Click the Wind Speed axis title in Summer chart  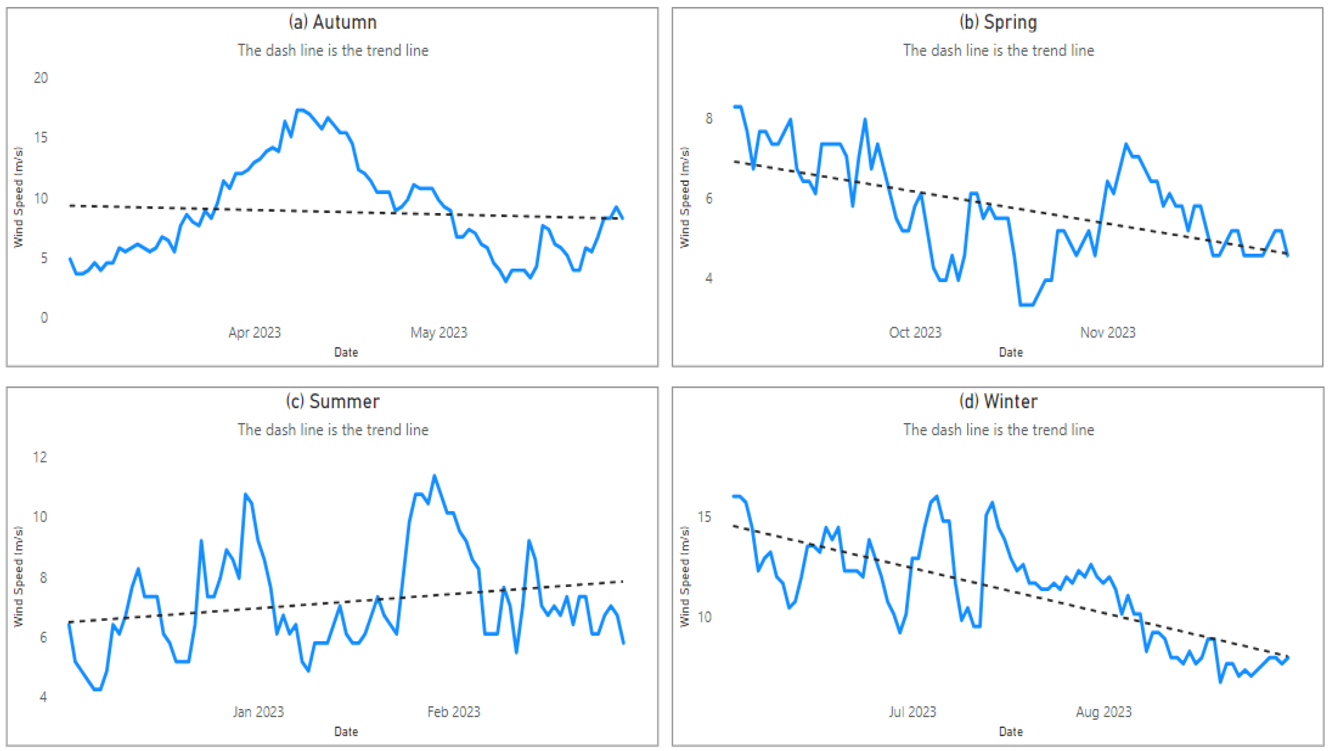[19, 576]
